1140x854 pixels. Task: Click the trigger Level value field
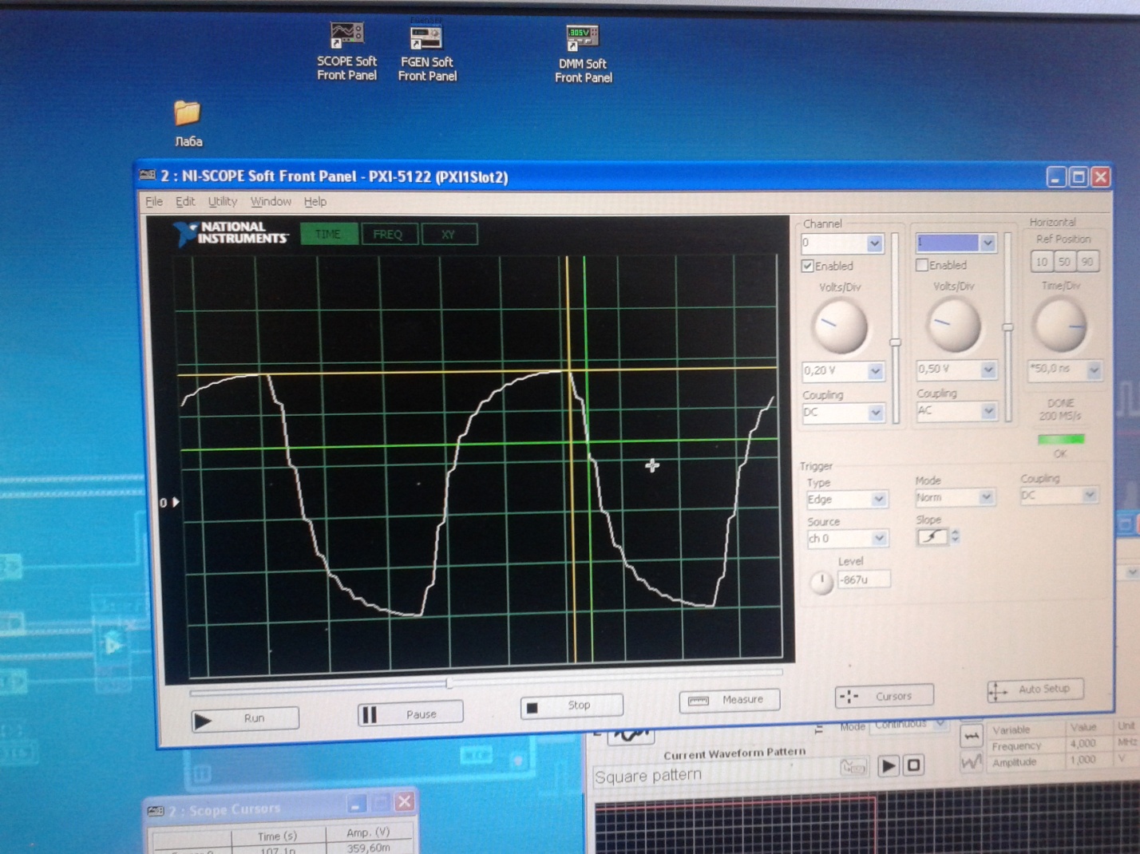tap(863, 580)
